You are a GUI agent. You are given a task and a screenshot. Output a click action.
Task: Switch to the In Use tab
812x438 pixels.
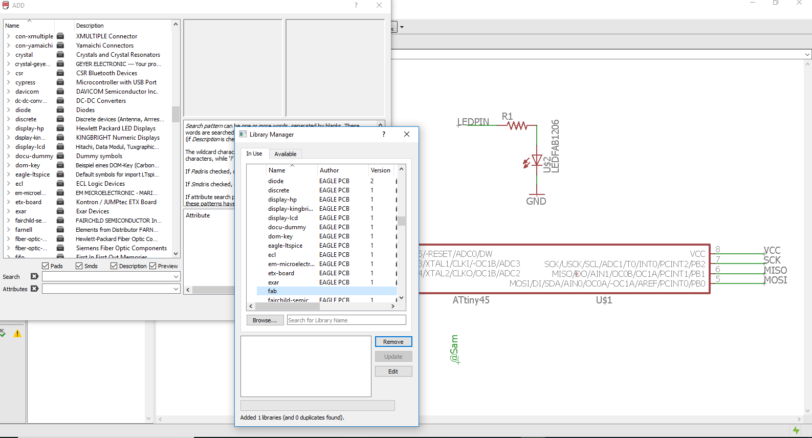tap(254, 154)
